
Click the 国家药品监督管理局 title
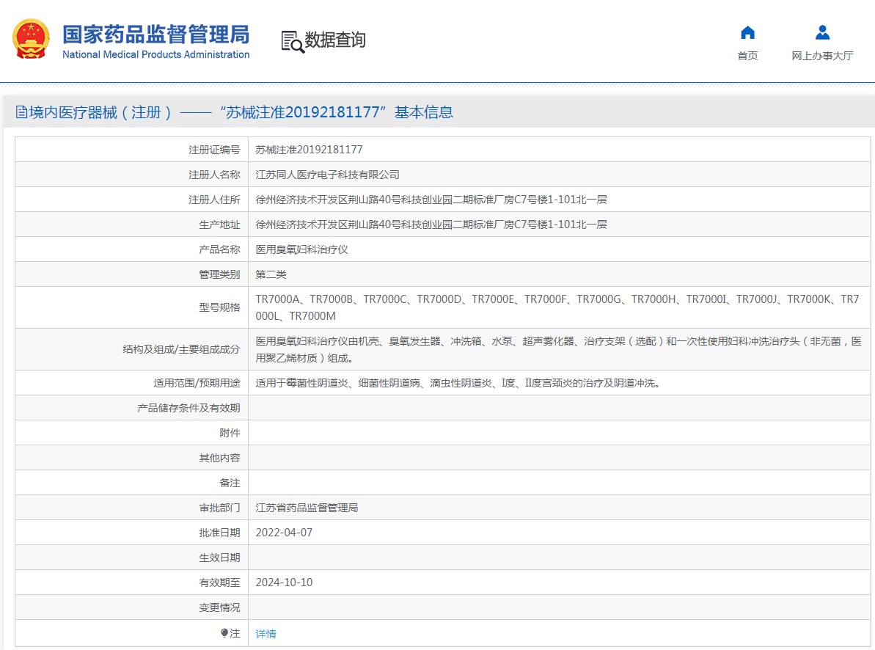tap(155, 34)
